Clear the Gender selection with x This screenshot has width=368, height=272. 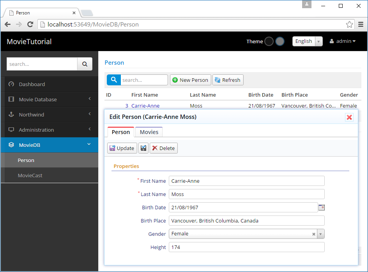pos(313,234)
